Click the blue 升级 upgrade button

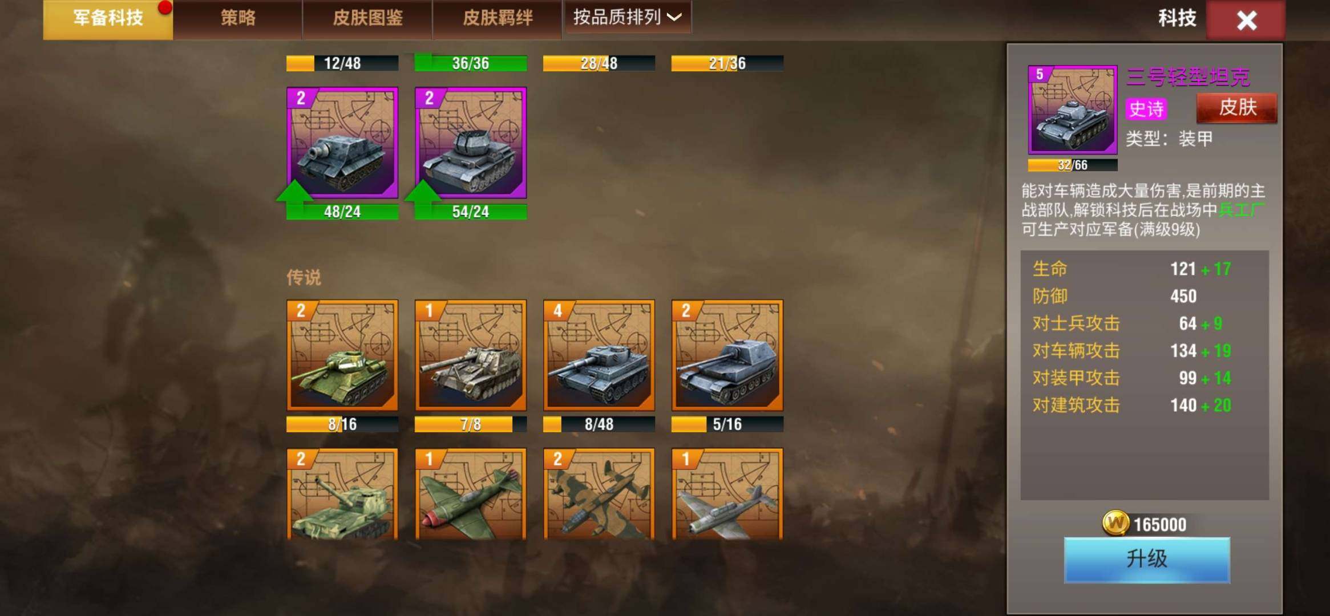click(1147, 560)
